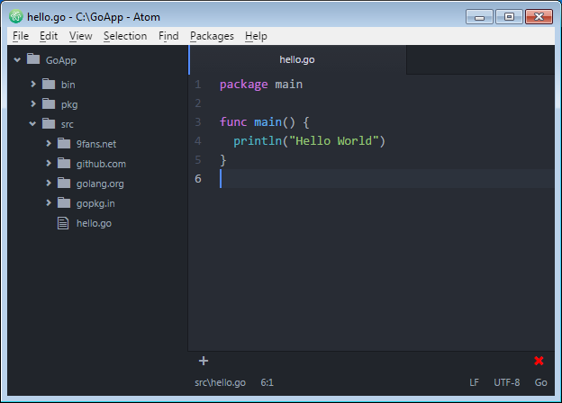
Task: Select the hello.go editor tab
Action: click(x=297, y=59)
